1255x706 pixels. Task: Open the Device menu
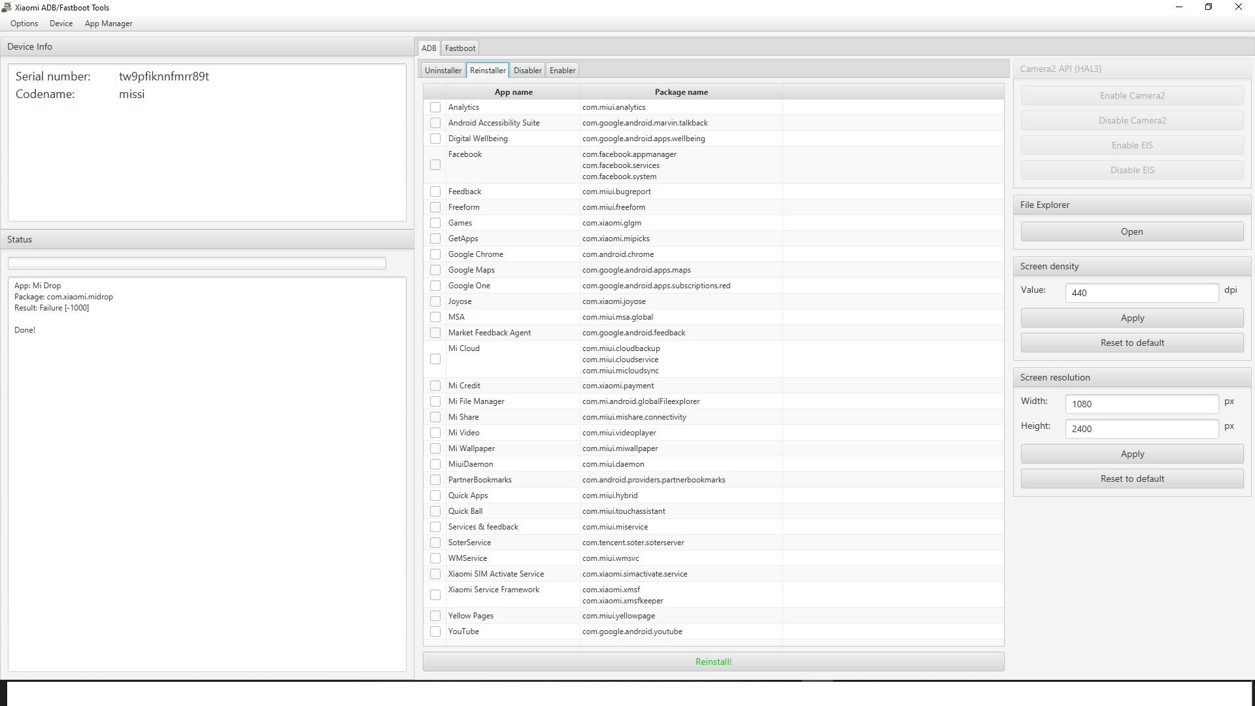(61, 24)
